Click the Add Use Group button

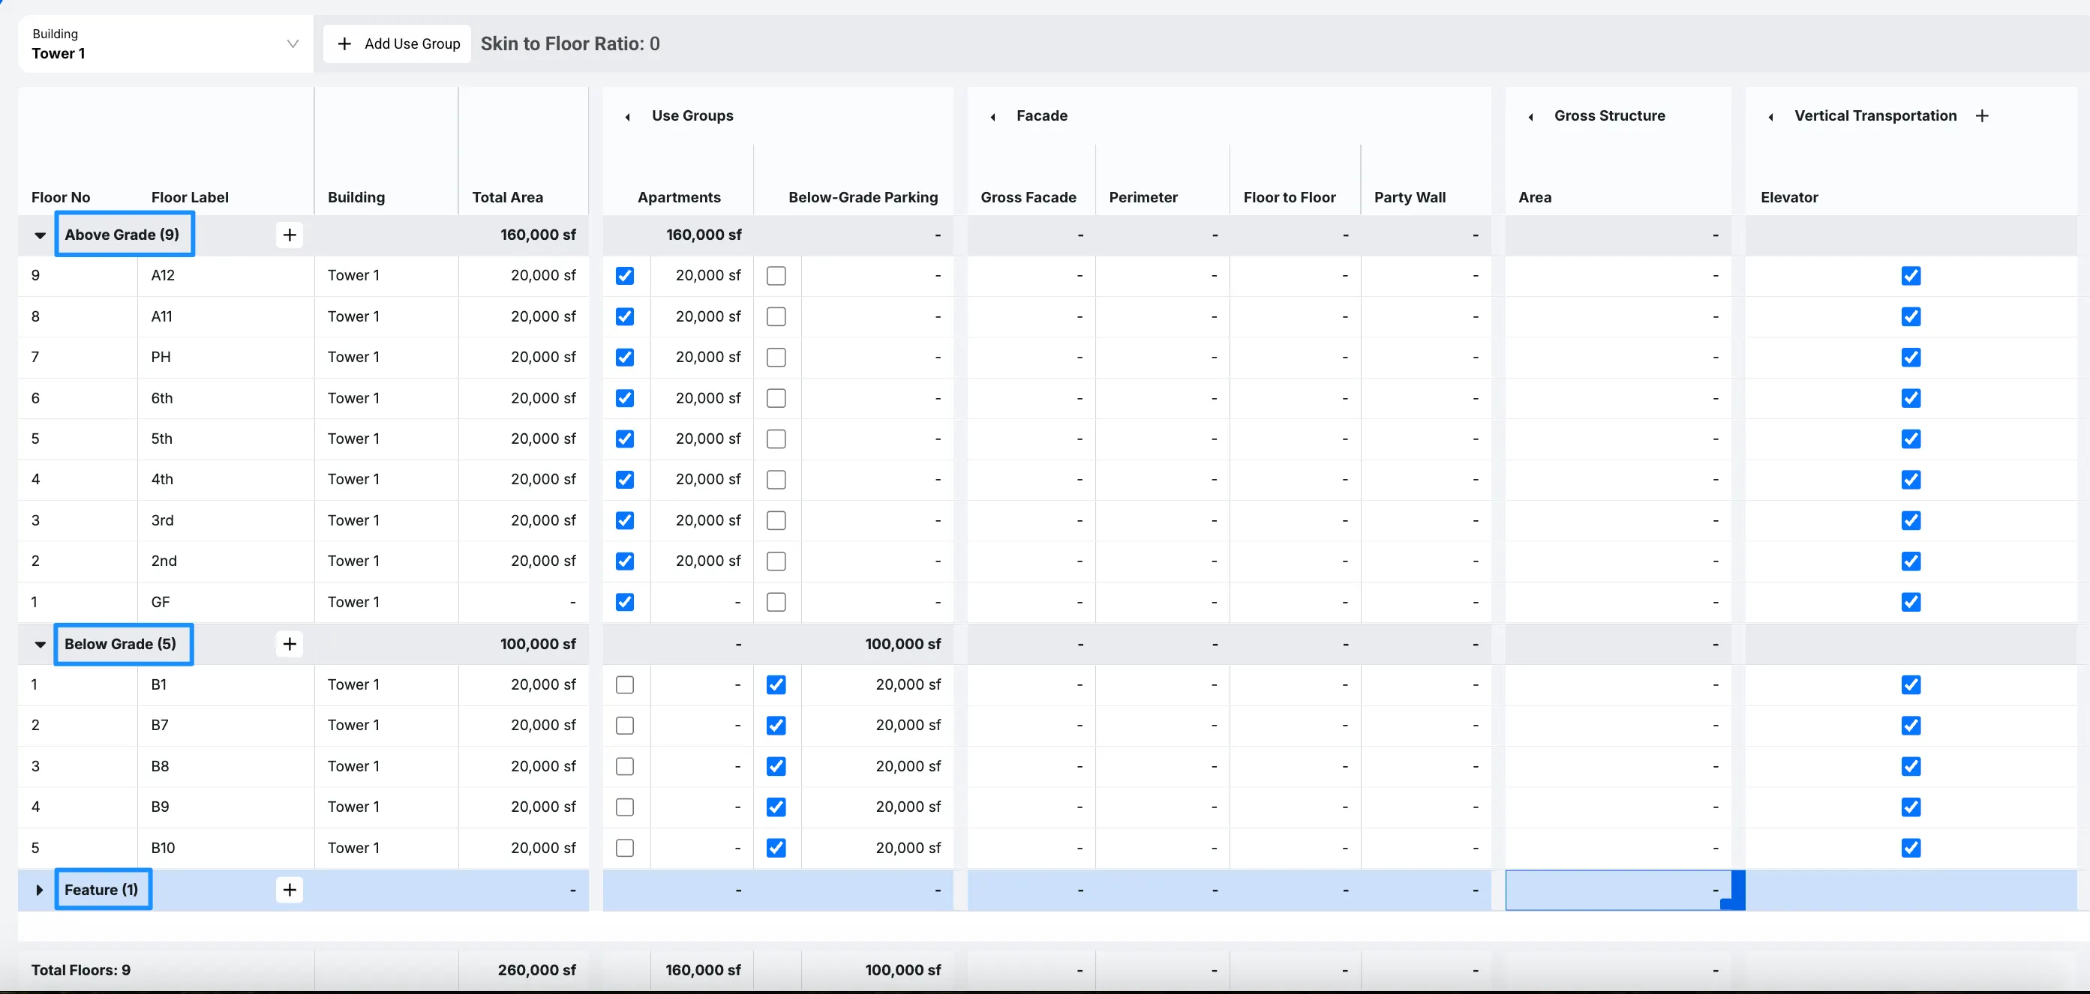coord(398,43)
